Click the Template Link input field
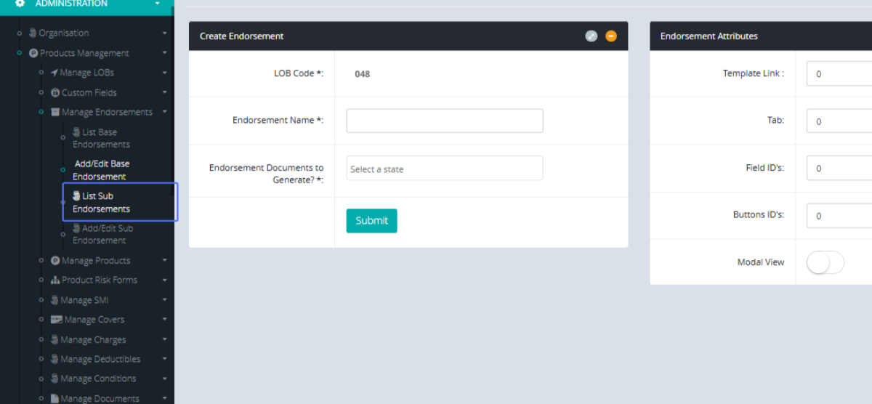The height and width of the screenshot is (404, 872). pos(839,74)
